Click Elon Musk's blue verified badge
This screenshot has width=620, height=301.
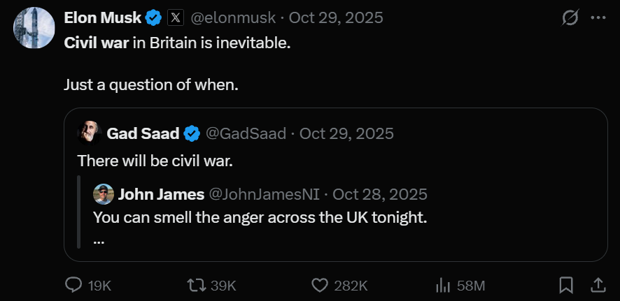pyautogui.click(x=153, y=17)
